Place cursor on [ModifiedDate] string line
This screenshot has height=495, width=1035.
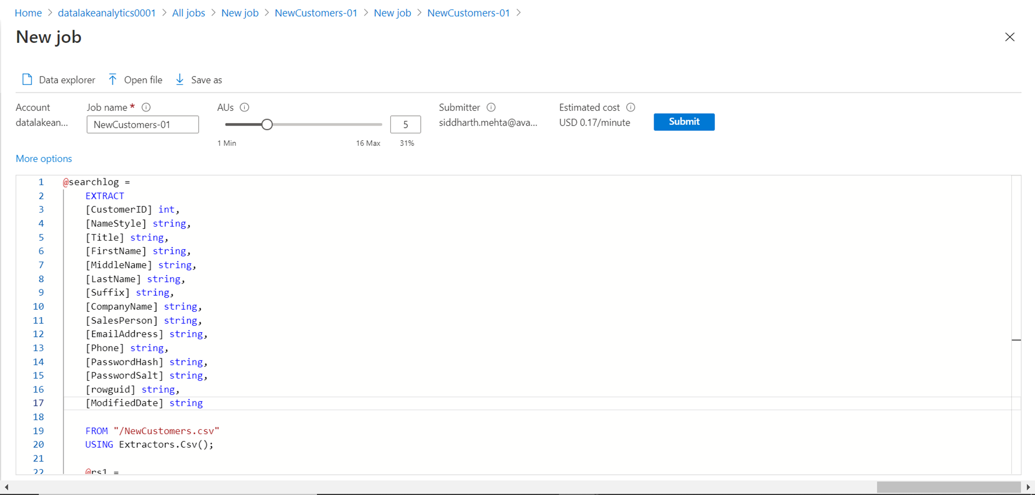pyautogui.click(x=144, y=403)
